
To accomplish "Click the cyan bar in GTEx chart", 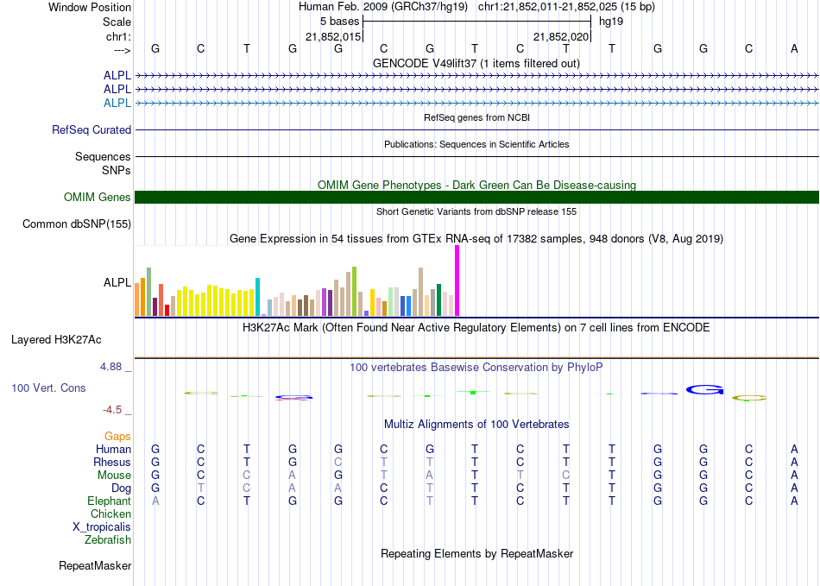I will (258, 296).
